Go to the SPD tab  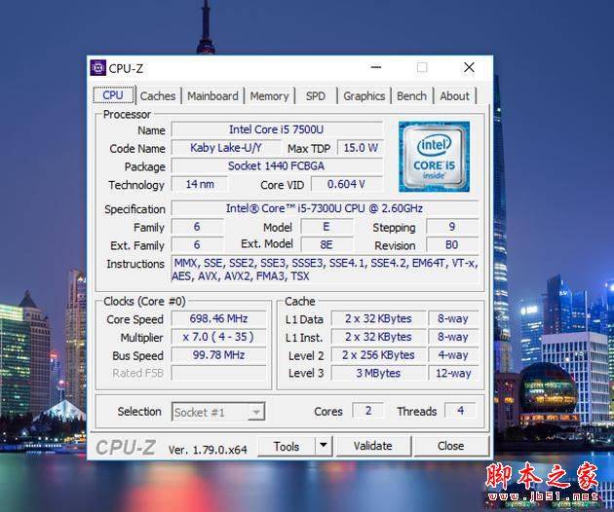click(316, 95)
